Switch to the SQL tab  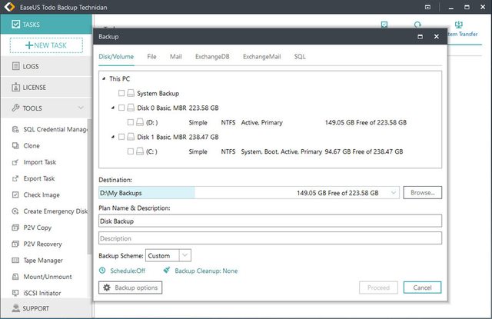click(x=299, y=57)
